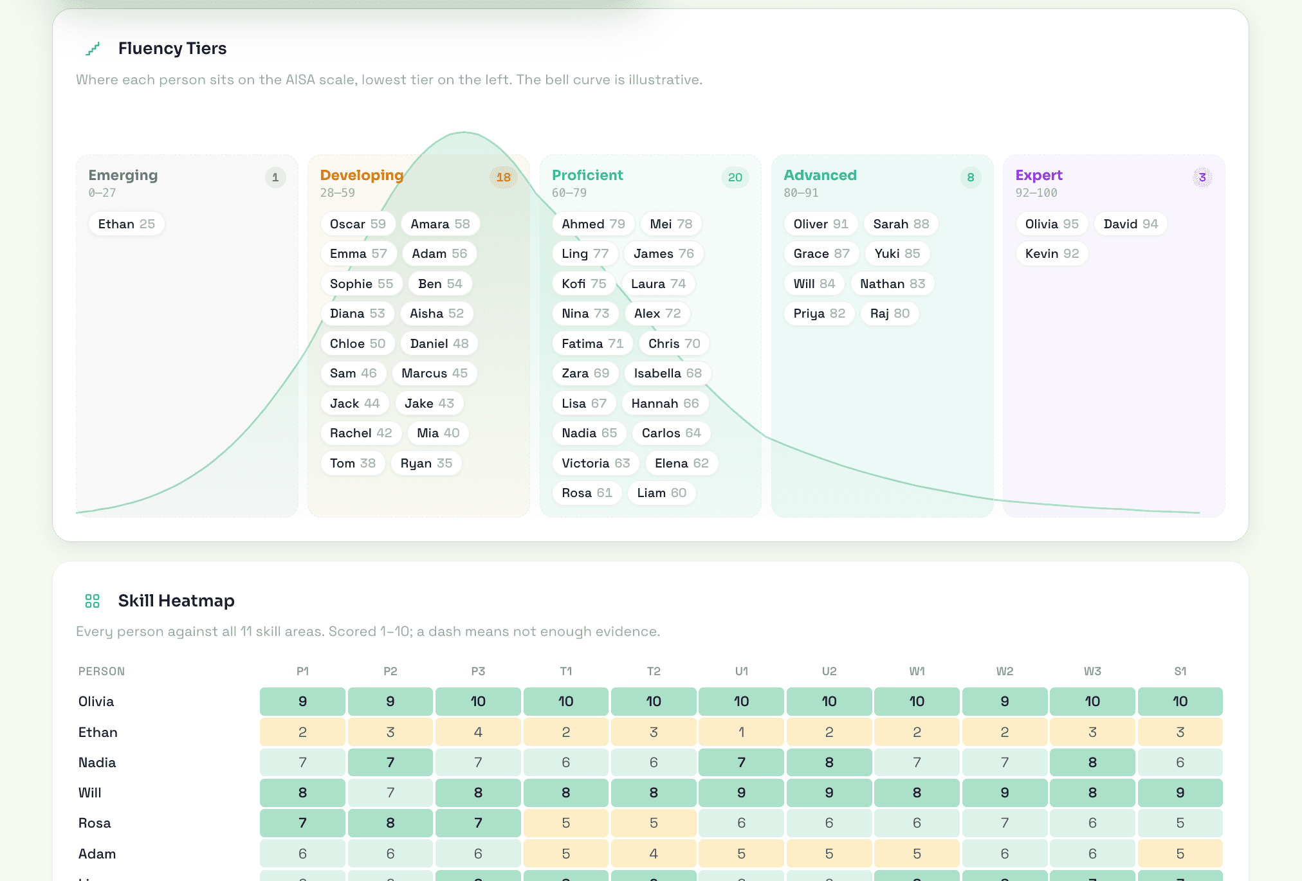Select the Raj 80 person chip

[890, 313]
